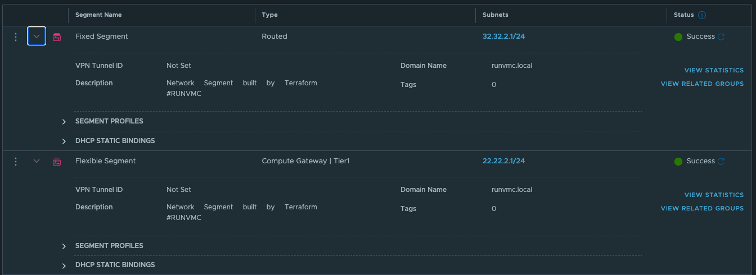Refresh the Flexible Segment status
This screenshot has width=756, height=275.
[x=721, y=161]
